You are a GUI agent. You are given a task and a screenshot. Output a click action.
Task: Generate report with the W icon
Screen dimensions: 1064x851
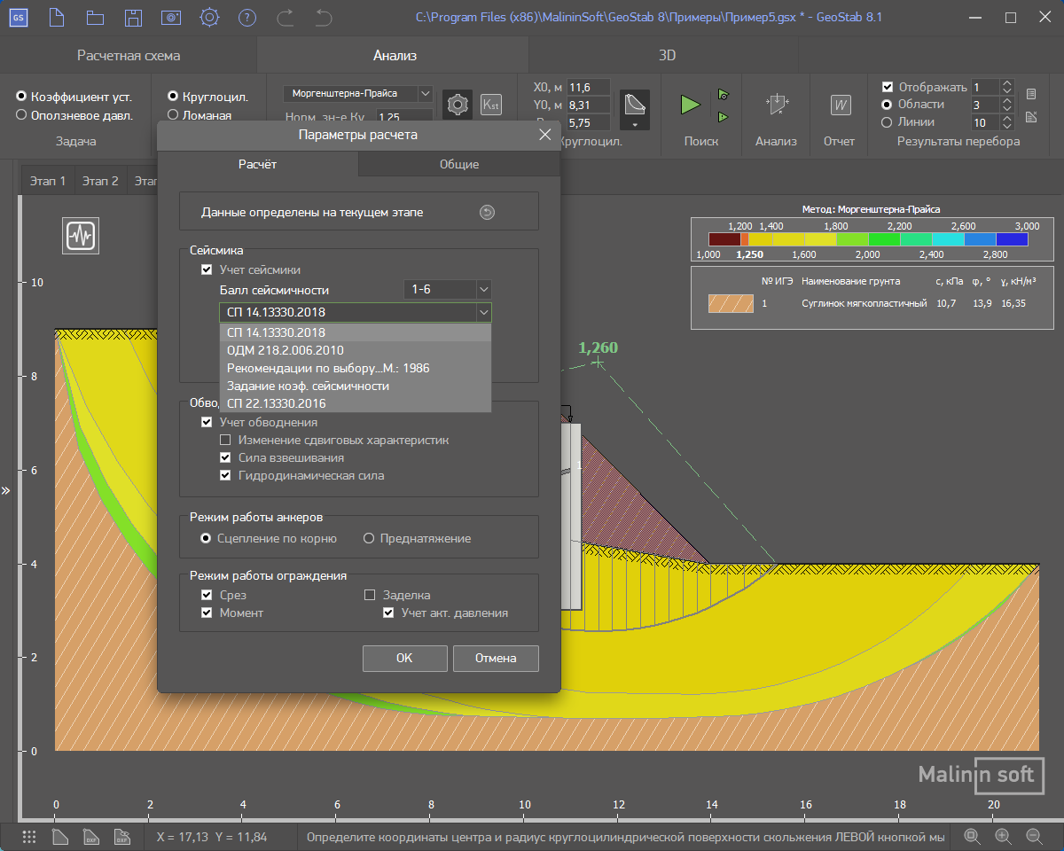pos(840,105)
